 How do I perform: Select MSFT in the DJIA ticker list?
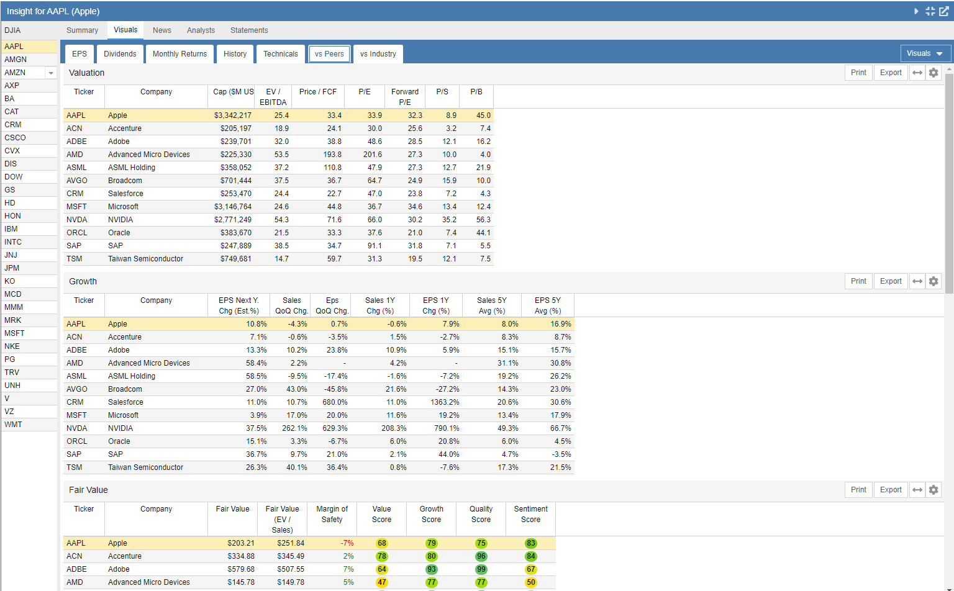coord(29,333)
